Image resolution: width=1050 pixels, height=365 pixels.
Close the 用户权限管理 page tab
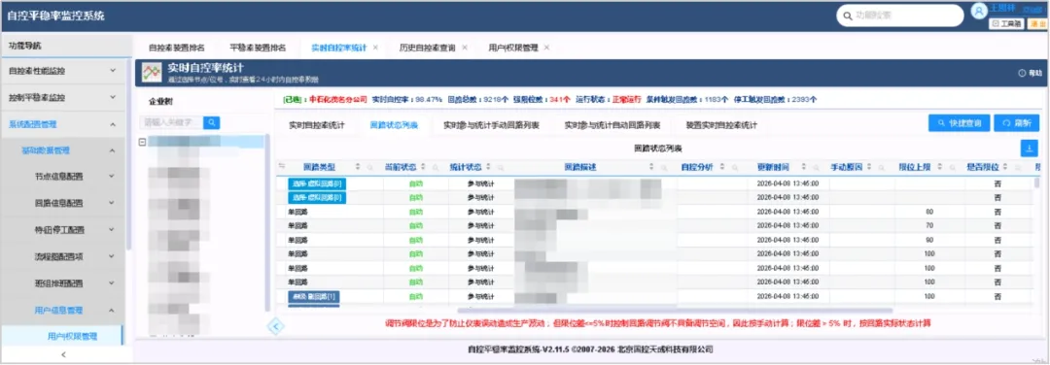pos(546,48)
